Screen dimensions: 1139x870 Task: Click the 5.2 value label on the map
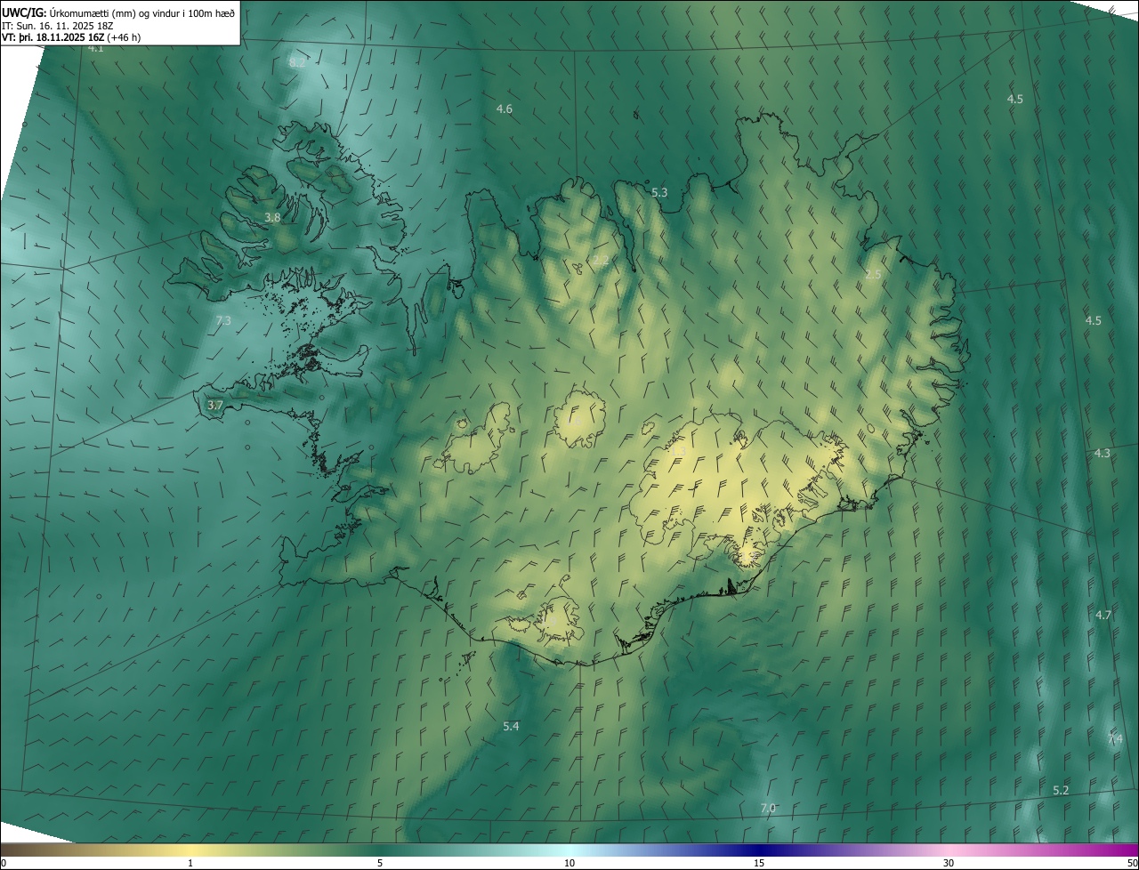tap(1061, 791)
